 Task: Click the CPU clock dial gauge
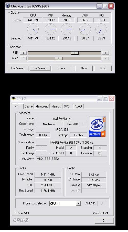point(33,29)
